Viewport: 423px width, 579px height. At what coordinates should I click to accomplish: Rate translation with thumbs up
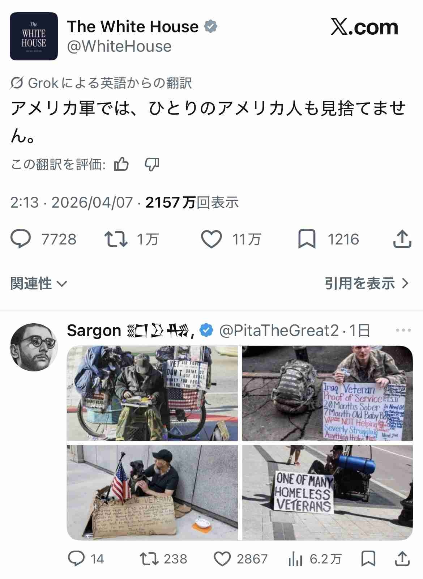(121, 165)
